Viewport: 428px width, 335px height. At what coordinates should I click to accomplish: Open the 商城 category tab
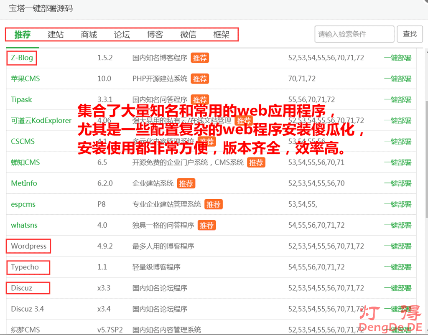coord(89,35)
